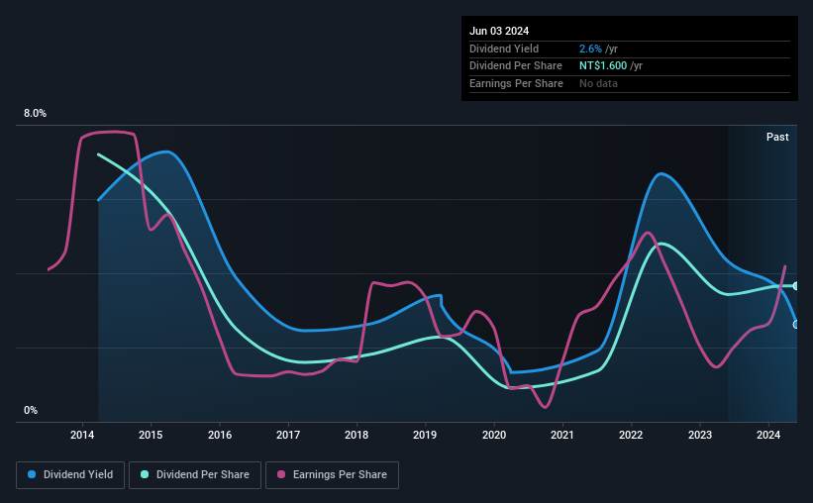Click the Jun 03 2024 tooltip date
Viewport: 813px width, 503px height.
coord(499,31)
